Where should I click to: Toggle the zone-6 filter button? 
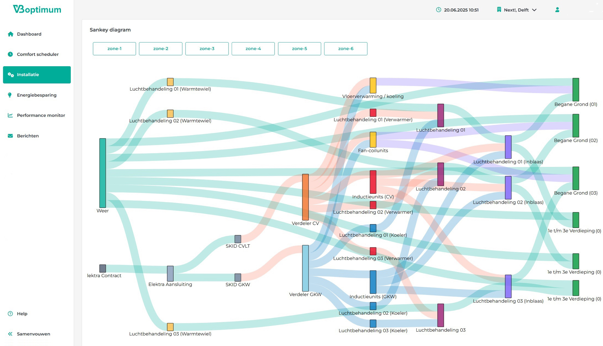pos(346,49)
